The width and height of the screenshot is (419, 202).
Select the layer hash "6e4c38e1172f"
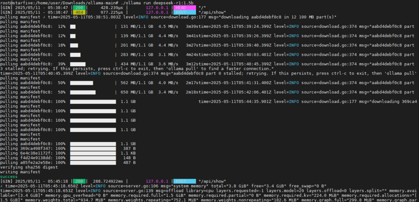(35, 153)
